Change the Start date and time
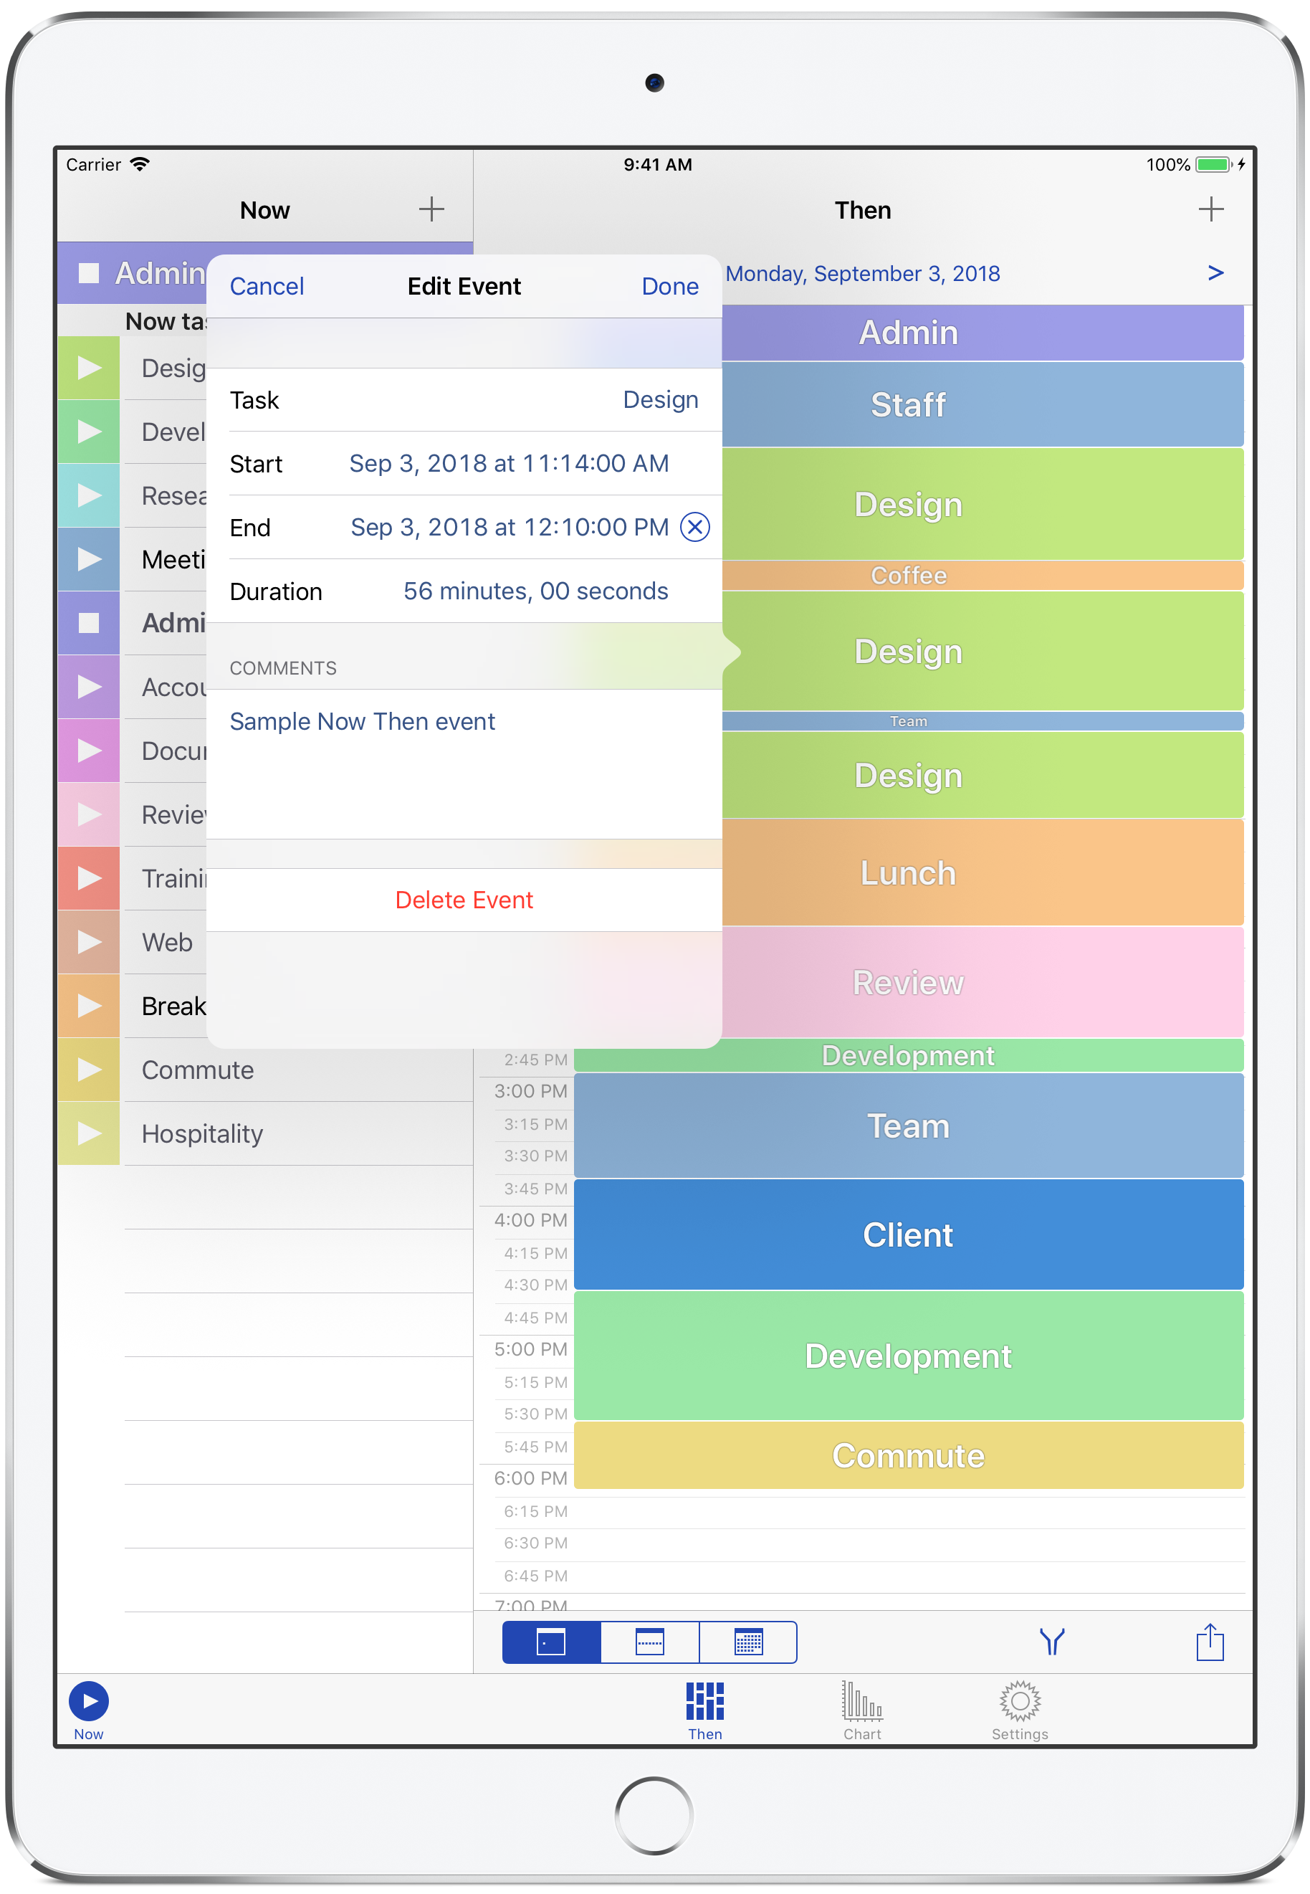The width and height of the screenshot is (1310, 1894). click(x=508, y=464)
